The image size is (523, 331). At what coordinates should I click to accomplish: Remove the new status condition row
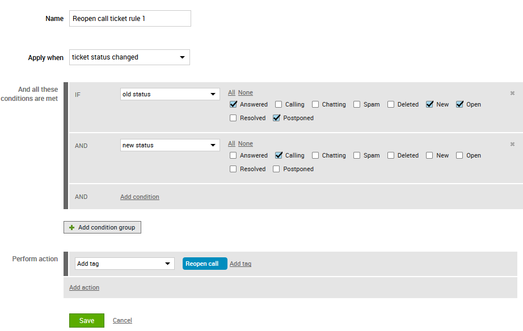tap(512, 144)
